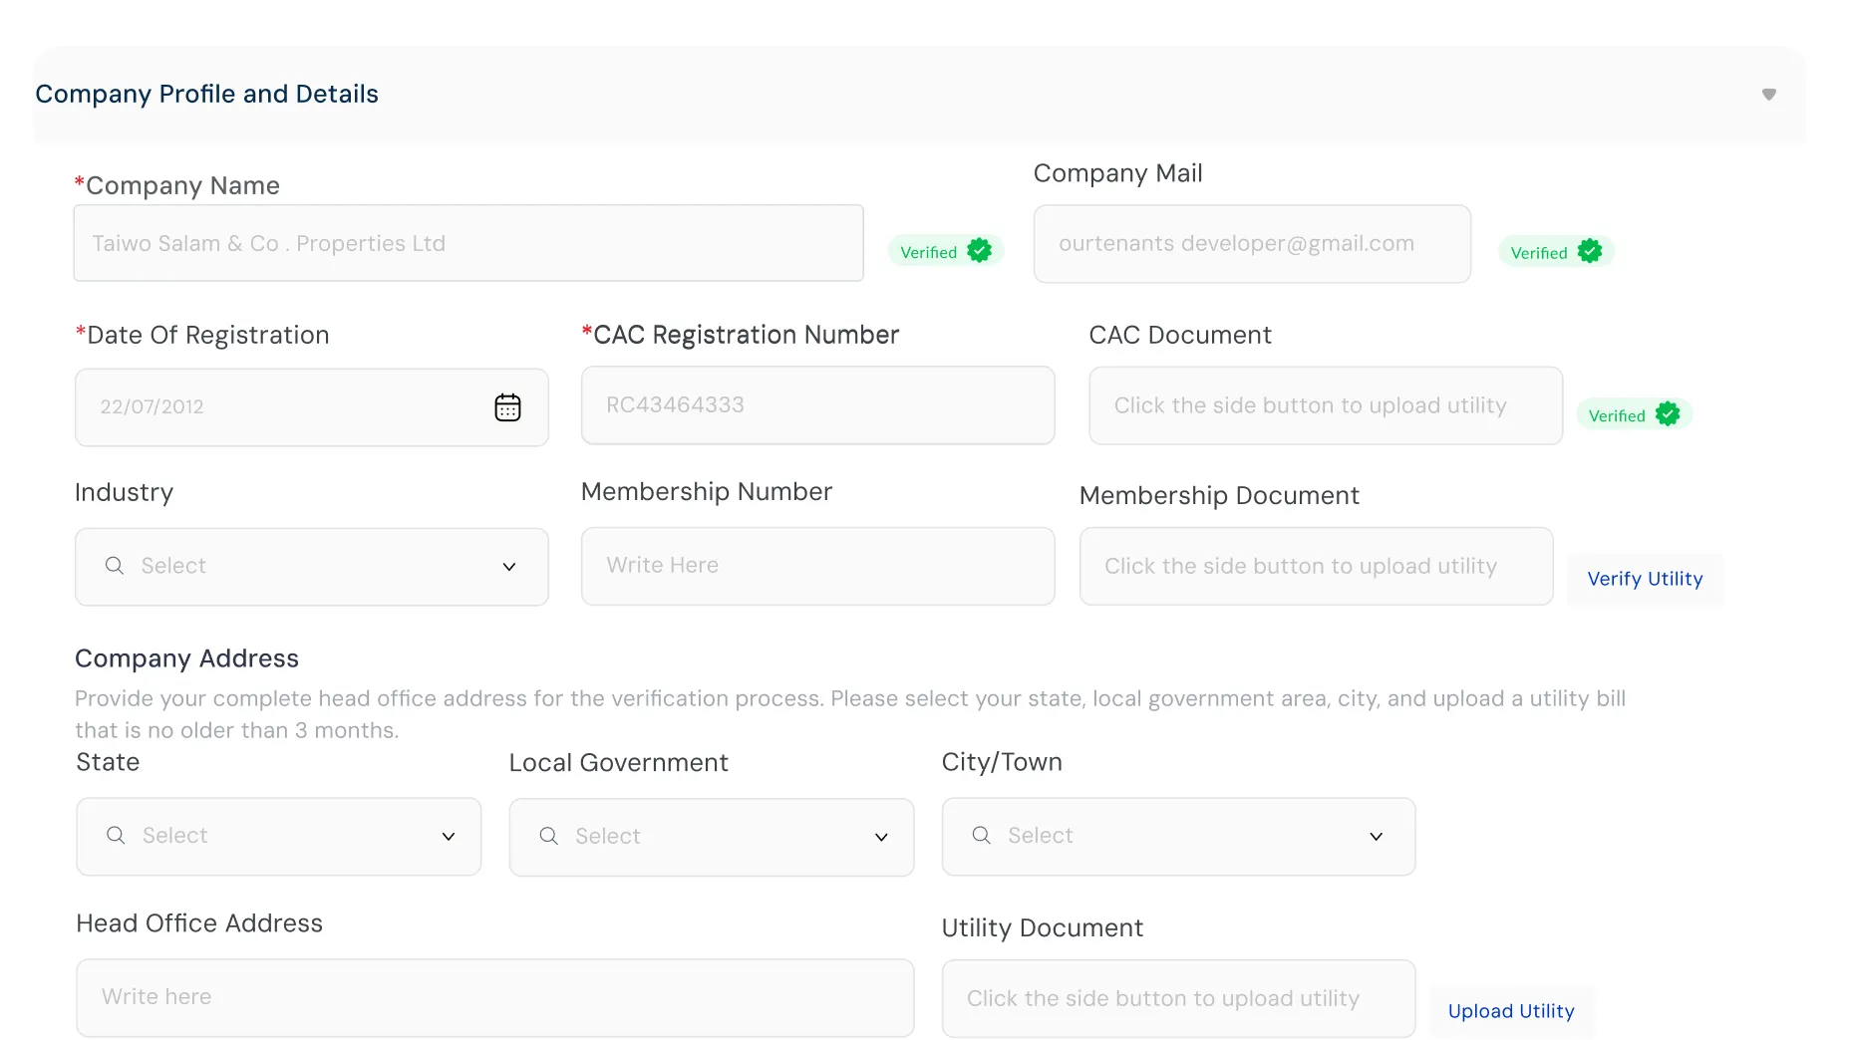Click into the Head Office Address field

tap(494, 997)
